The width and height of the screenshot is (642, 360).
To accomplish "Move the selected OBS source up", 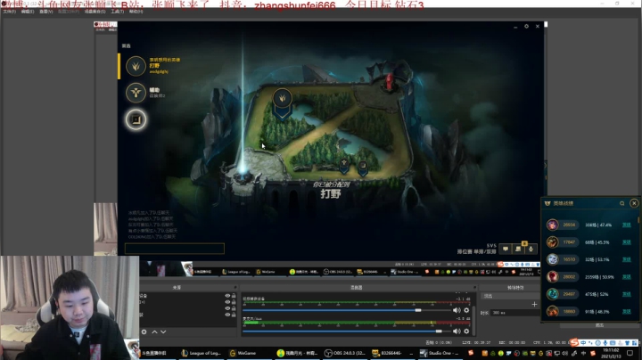I will point(155,331).
